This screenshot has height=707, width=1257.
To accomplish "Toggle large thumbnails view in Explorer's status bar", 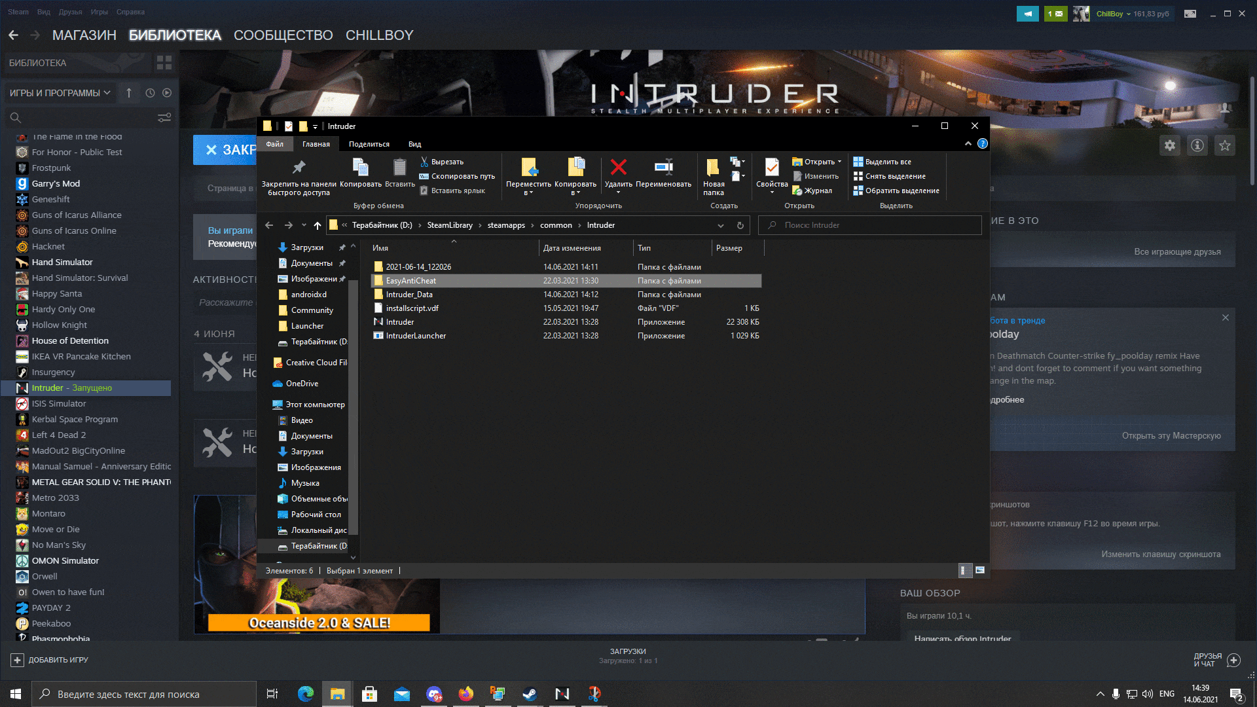I will click(x=979, y=571).
